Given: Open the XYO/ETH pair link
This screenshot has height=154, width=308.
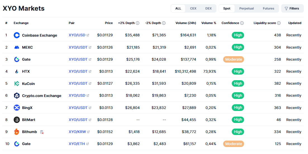Looking at the screenshot, I should pyautogui.click(x=77, y=144).
